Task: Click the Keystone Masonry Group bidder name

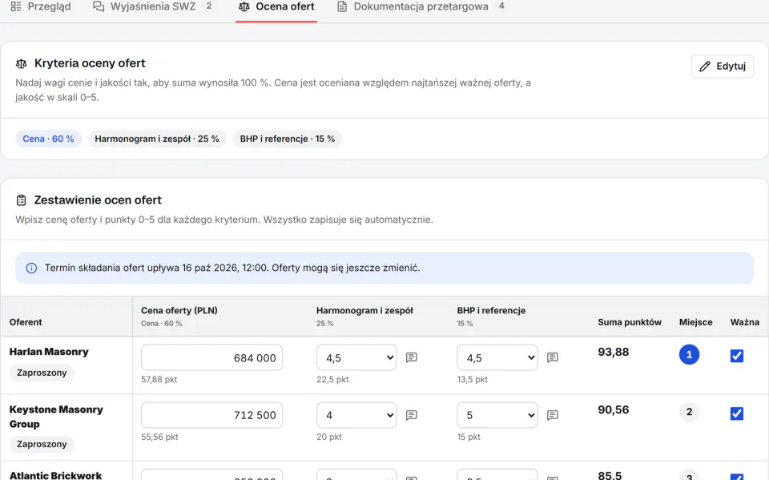Action: (56, 417)
